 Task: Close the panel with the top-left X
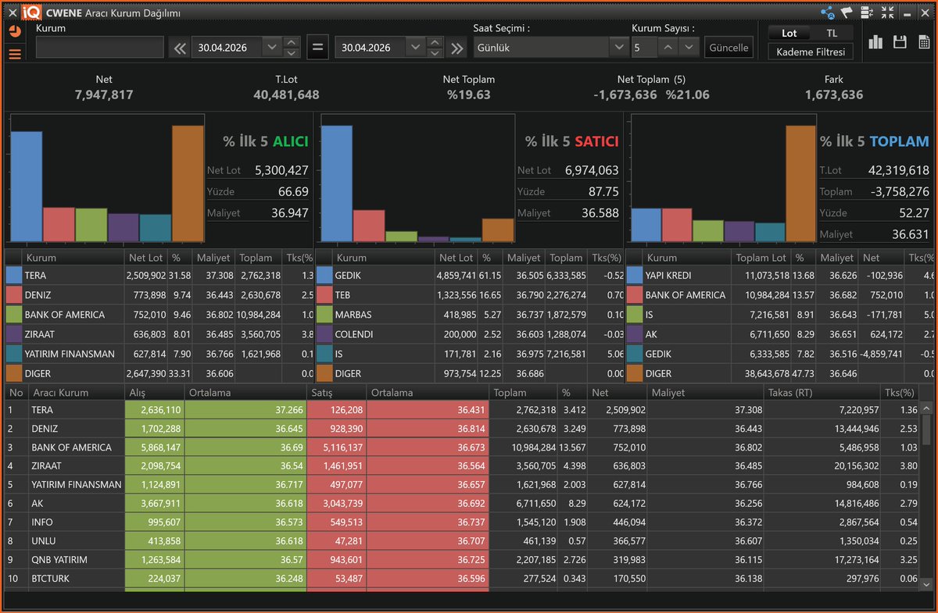(11, 12)
